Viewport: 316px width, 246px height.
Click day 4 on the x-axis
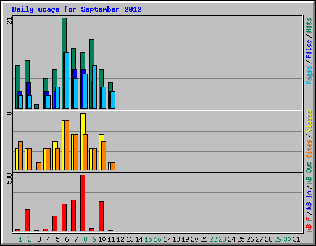[48, 239]
